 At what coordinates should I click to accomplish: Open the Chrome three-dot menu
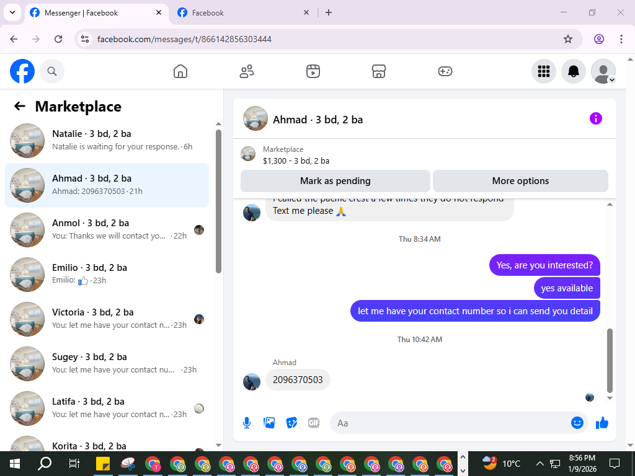[621, 39]
